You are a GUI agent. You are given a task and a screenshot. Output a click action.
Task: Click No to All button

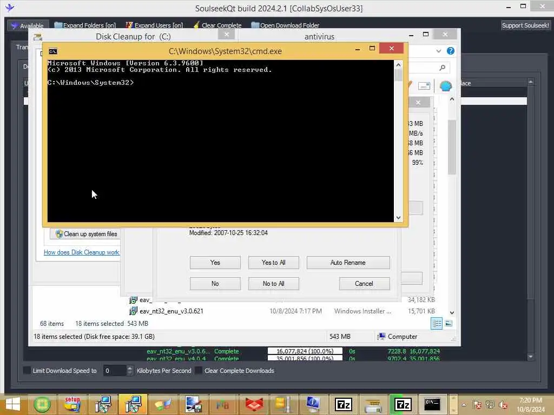click(273, 283)
